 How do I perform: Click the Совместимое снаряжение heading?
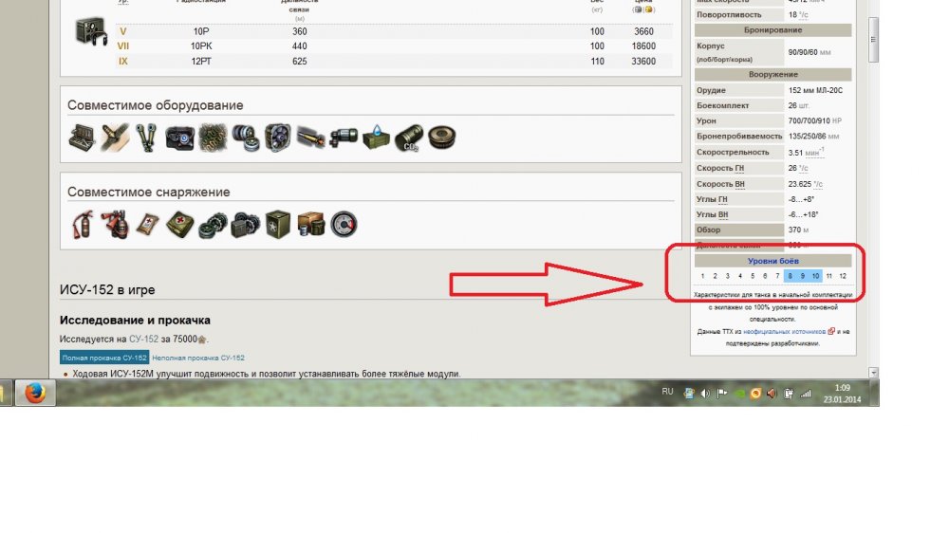tap(148, 192)
